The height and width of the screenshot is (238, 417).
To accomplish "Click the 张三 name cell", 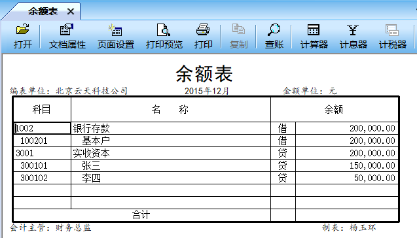I will click(171, 165).
